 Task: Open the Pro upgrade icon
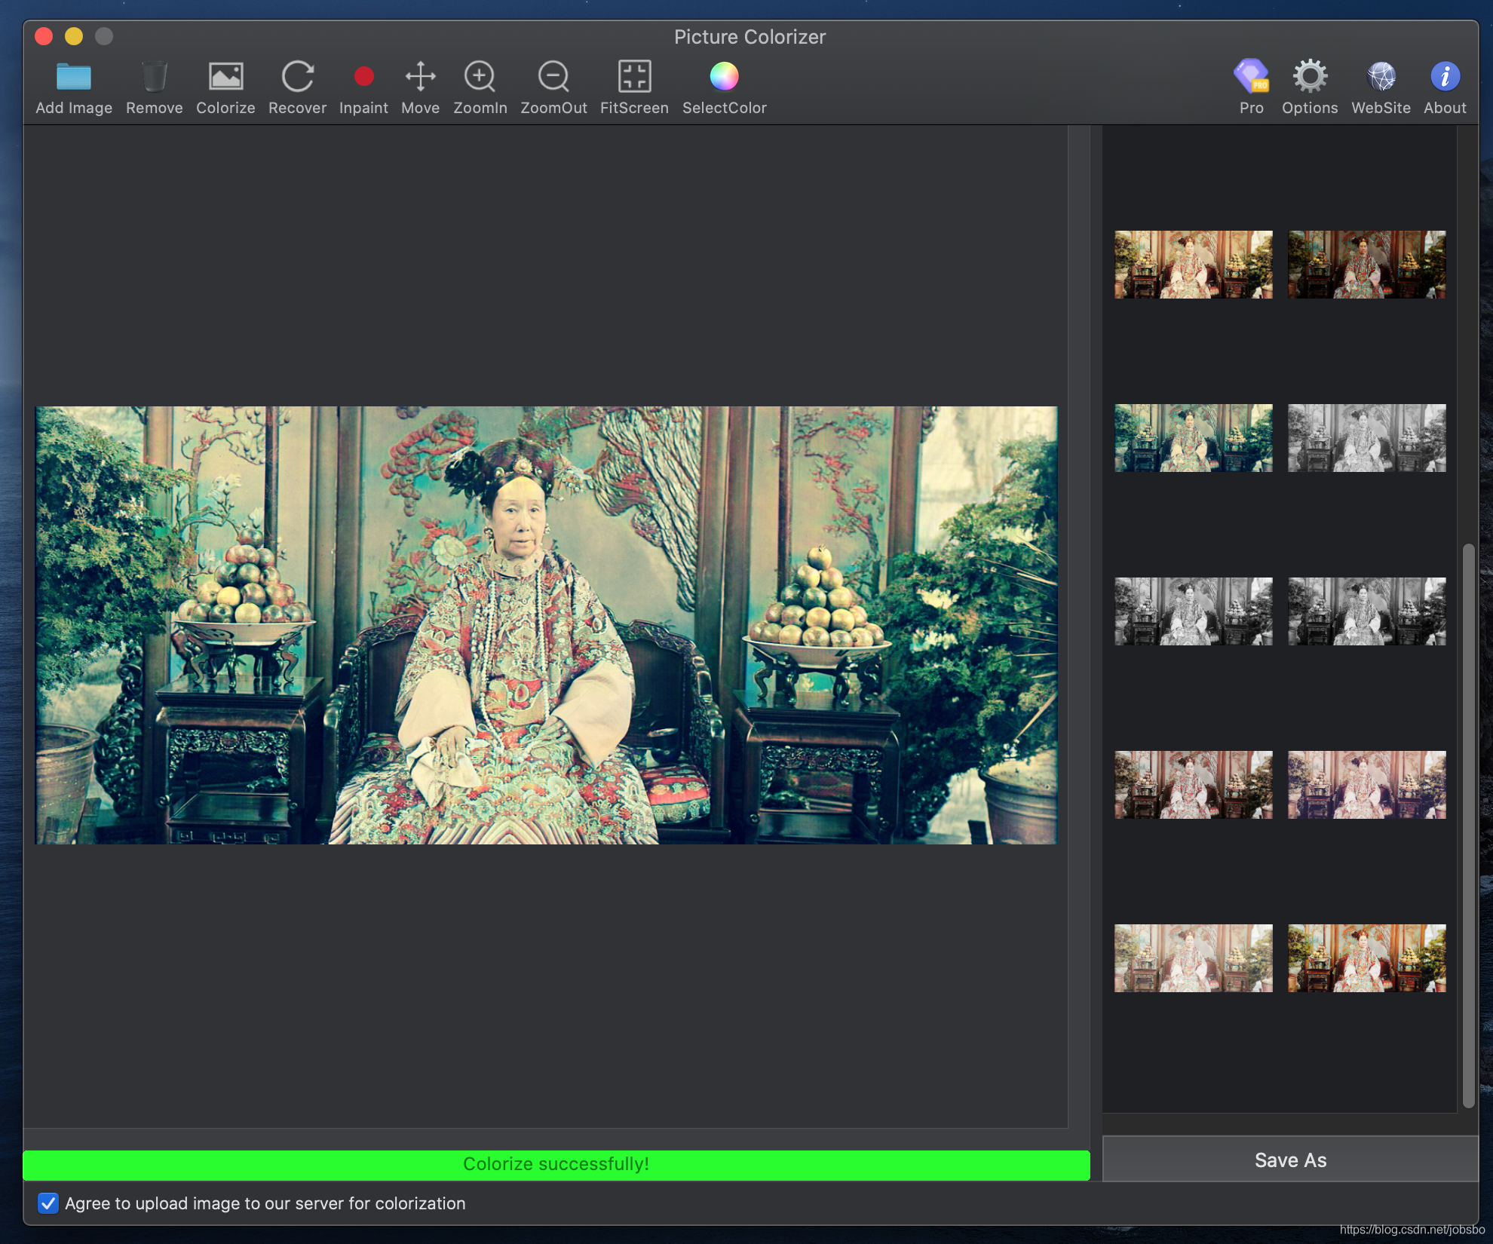tap(1251, 77)
